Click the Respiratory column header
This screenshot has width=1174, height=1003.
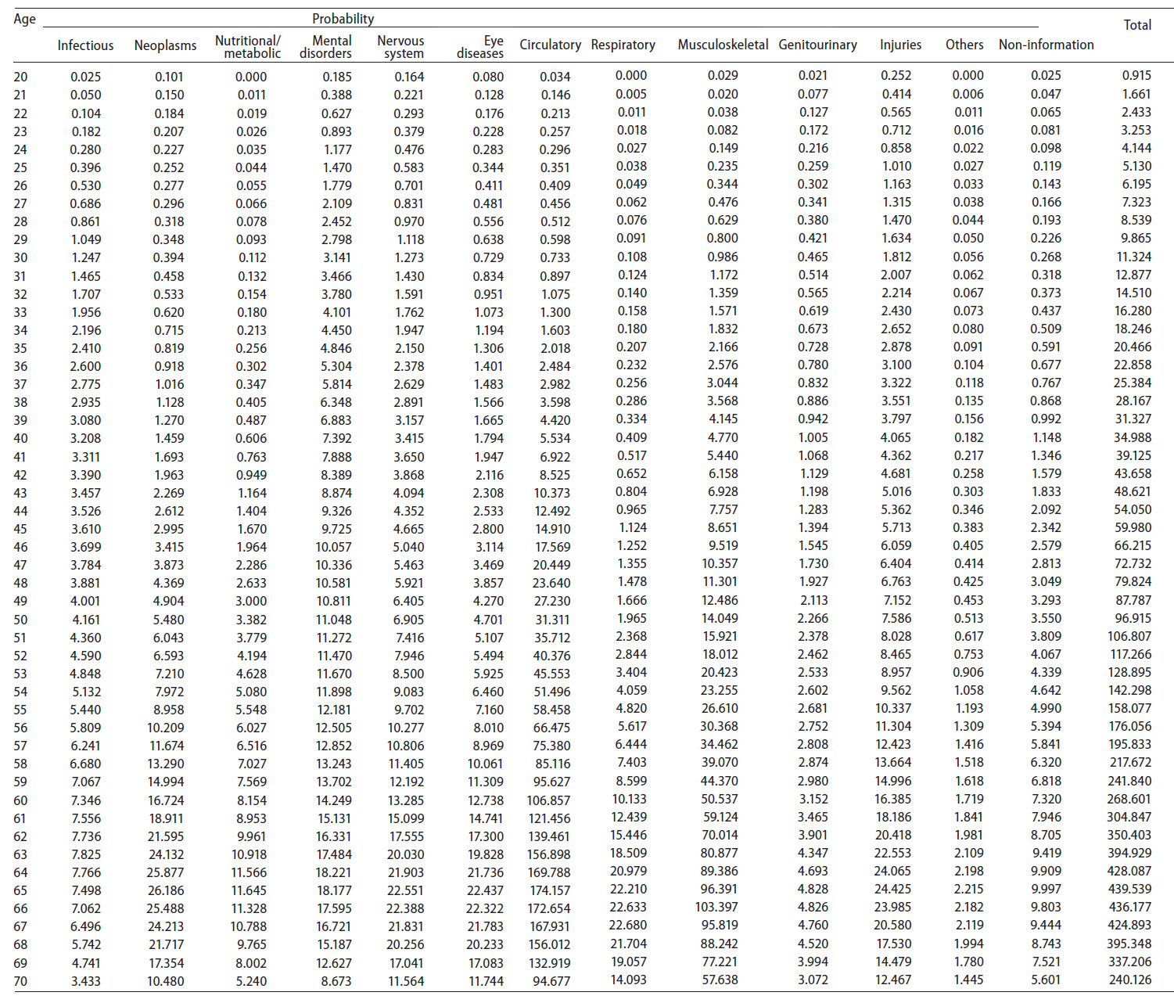pyautogui.click(x=623, y=45)
